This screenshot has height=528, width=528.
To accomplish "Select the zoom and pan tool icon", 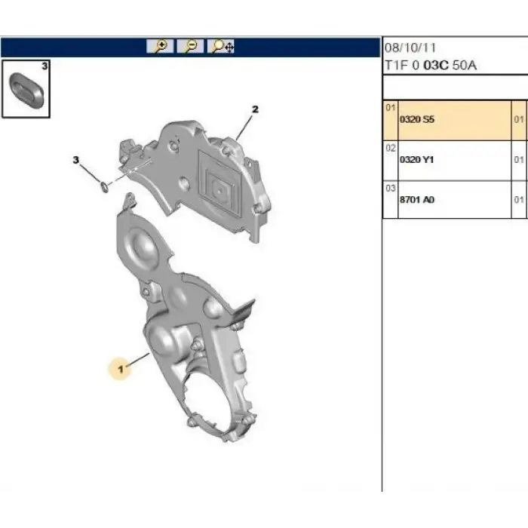I will click(220, 46).
